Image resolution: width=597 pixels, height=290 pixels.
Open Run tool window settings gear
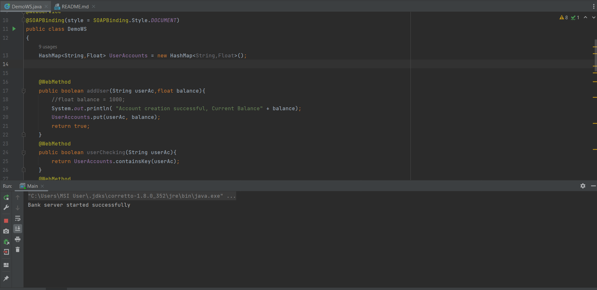[x=583, y=186]
